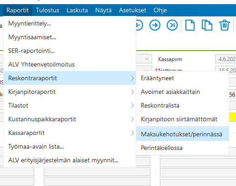Select ALV erityisjärjestelmän alaiset myynnit...
Screen dimensions: 236x186
coord(70,160)
